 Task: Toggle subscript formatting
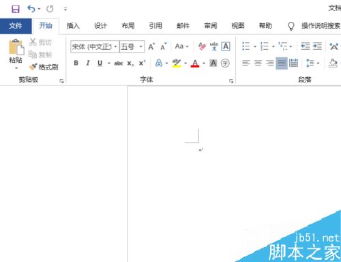[130, 63]
